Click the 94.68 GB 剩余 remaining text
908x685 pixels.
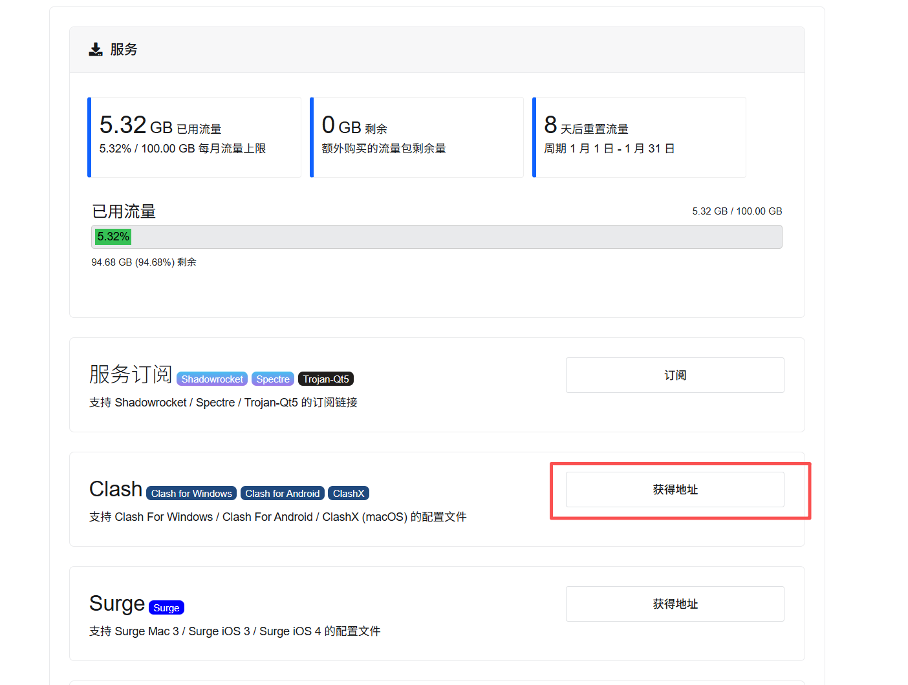pos(143,262)
